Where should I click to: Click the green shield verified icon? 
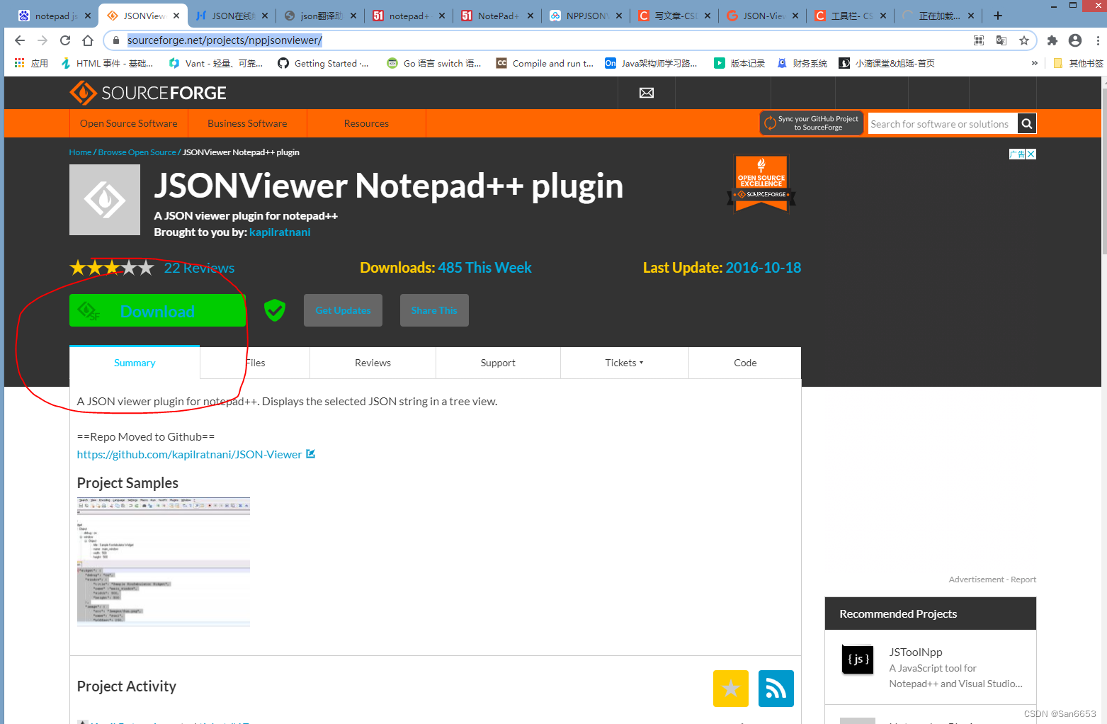click(275, 310)
